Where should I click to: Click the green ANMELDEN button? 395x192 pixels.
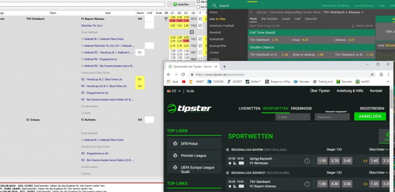click(370, 116)
